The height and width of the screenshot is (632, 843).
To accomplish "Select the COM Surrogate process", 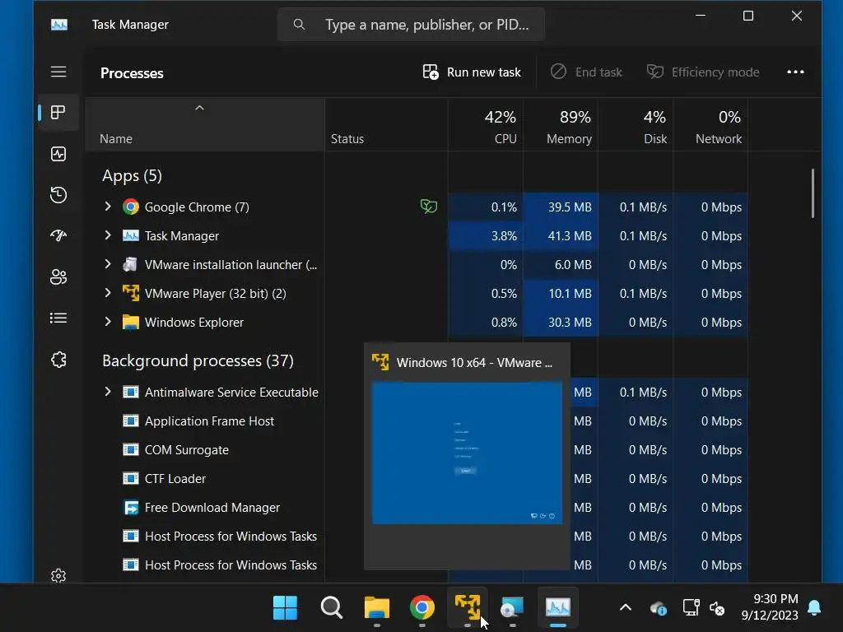I will coord(187,450).
